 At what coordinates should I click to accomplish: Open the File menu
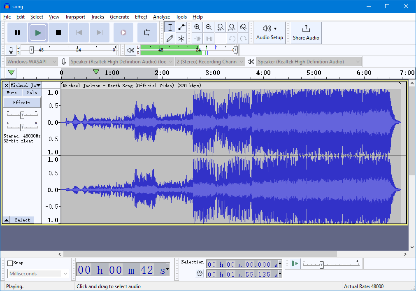7,17
